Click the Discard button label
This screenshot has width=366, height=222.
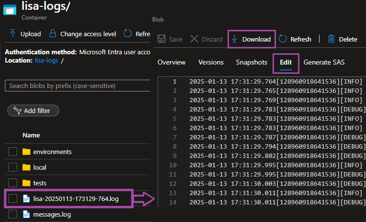coord(212,40)
